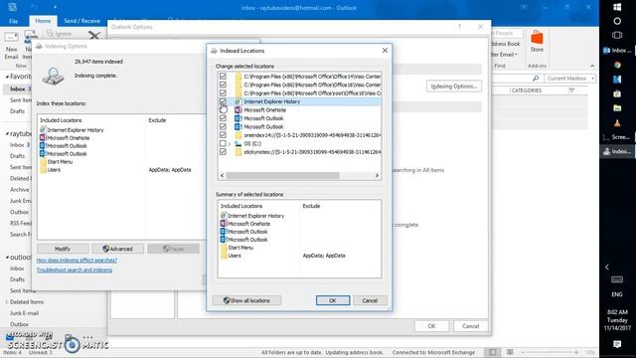The image size is (636, 358).
Task: Click OK in Indexed Locations dialog
Action: 333,300
